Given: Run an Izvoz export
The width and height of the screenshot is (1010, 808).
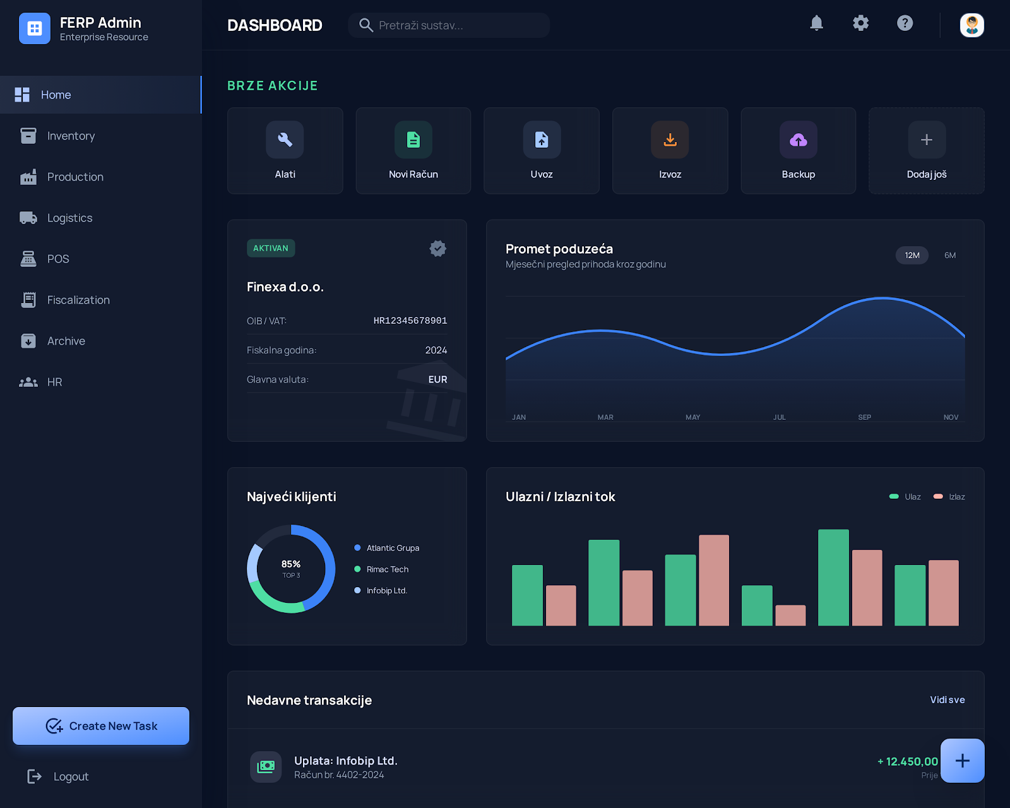Looking at the screenshot, I should 670,150.
